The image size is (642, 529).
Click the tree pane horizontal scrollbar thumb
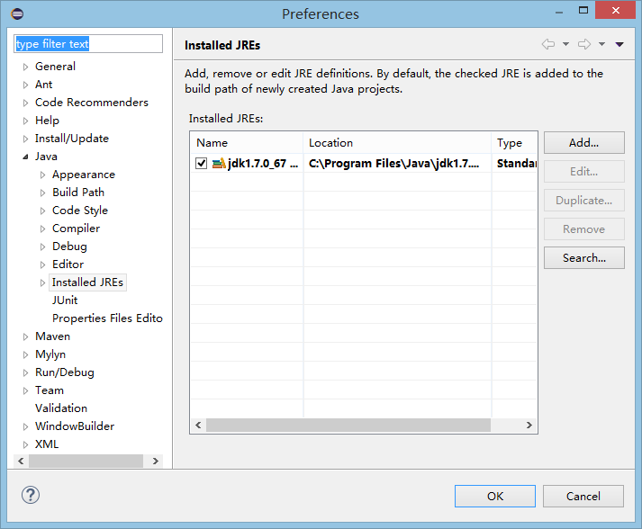point(86,462)
